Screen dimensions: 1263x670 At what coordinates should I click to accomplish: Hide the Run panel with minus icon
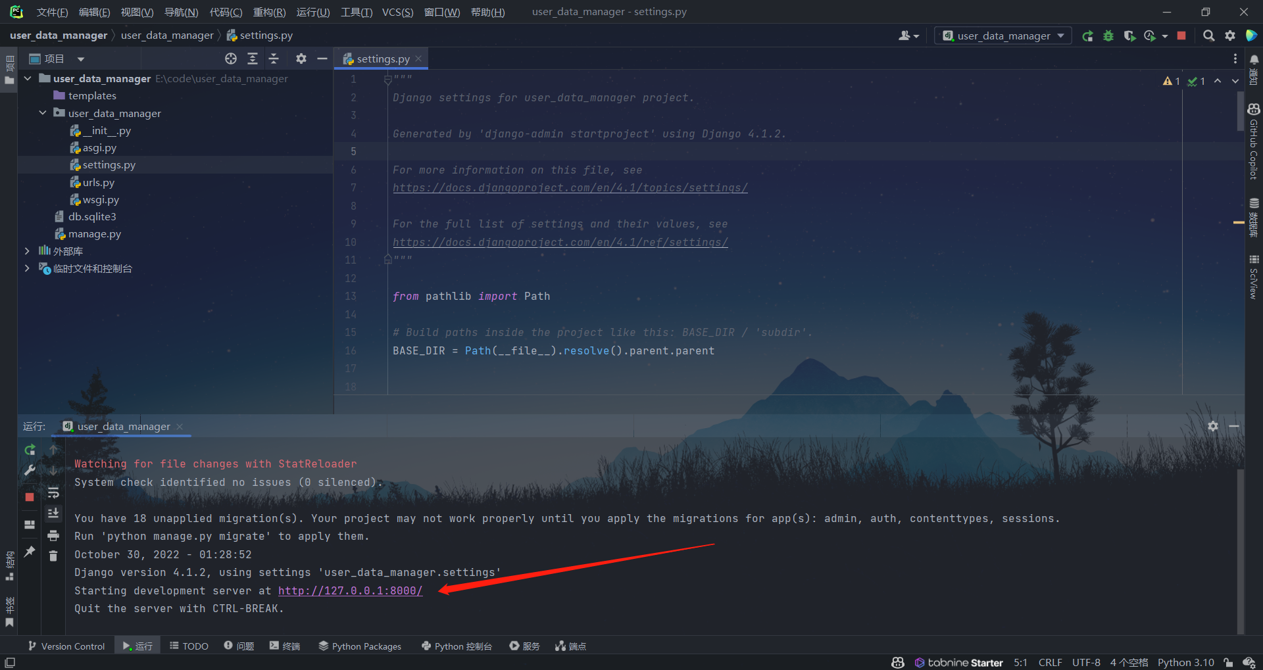coord(1234,426)
